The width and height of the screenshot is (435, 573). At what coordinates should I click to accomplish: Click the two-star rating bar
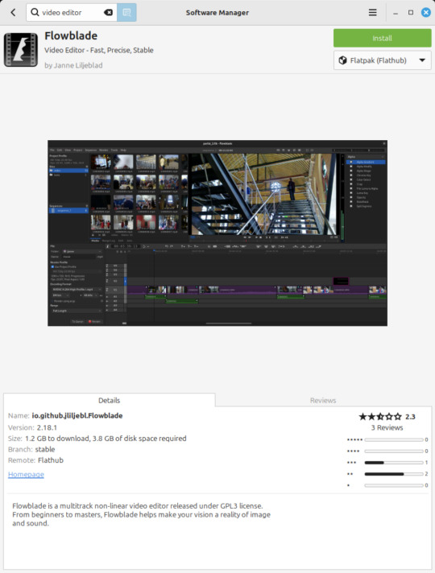[x=394, y=474]
